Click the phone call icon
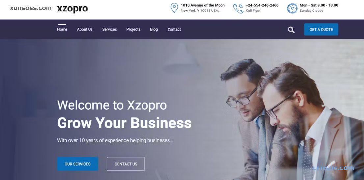The width and height of the screenshot is (364, 180). click(x=238, y=8)
